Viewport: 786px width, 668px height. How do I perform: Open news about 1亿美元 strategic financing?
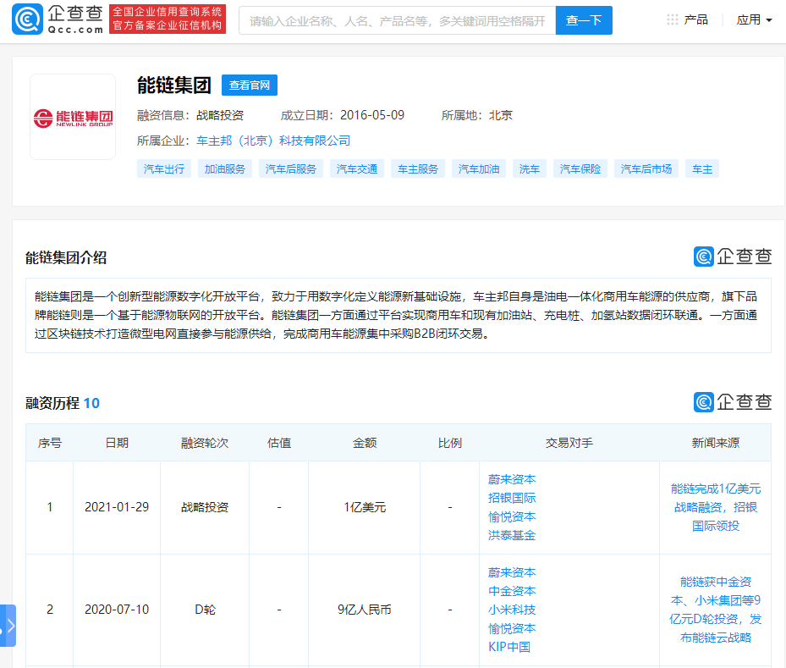715,507
